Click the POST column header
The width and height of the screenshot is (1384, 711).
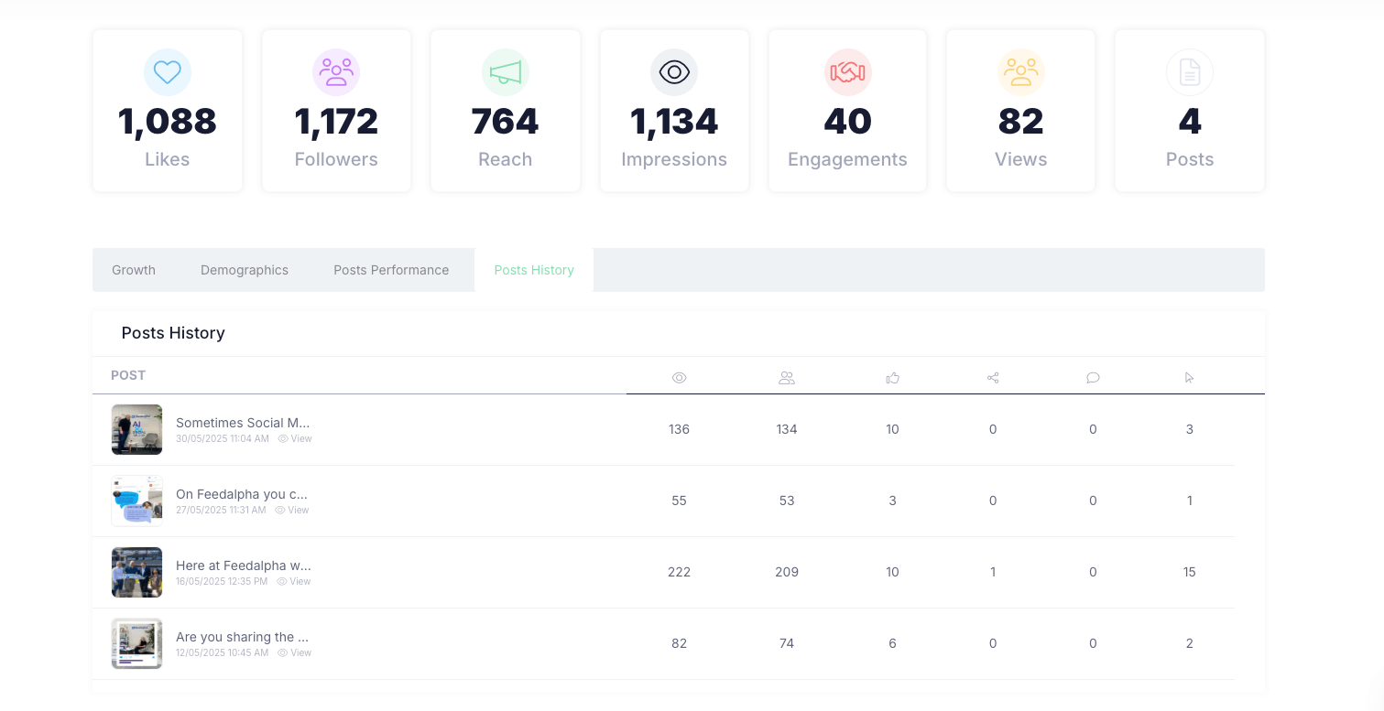click(x=128, y=375)
